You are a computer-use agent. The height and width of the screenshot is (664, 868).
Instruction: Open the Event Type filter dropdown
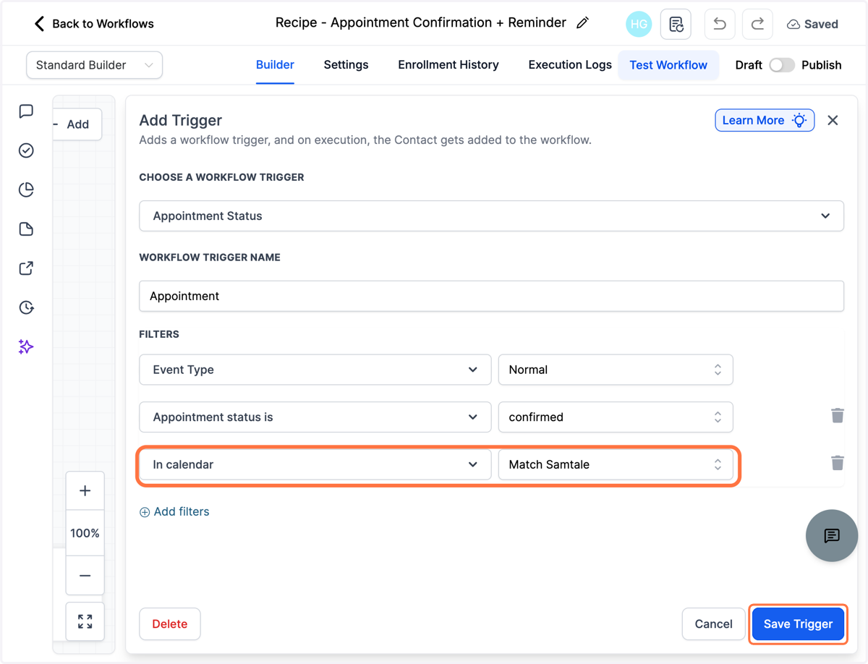pyautogui.click(x=315, y=370)
